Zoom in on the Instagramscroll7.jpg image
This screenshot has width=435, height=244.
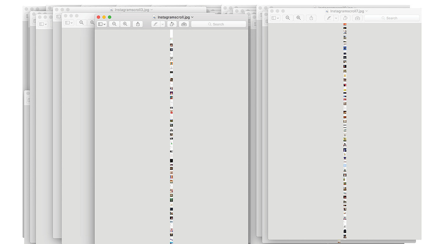(x=299, y=18)
